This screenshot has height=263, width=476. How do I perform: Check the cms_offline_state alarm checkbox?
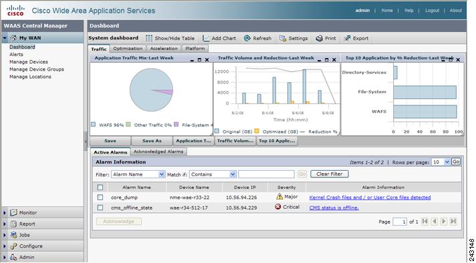pyautogui.click(x=100, y=208)
